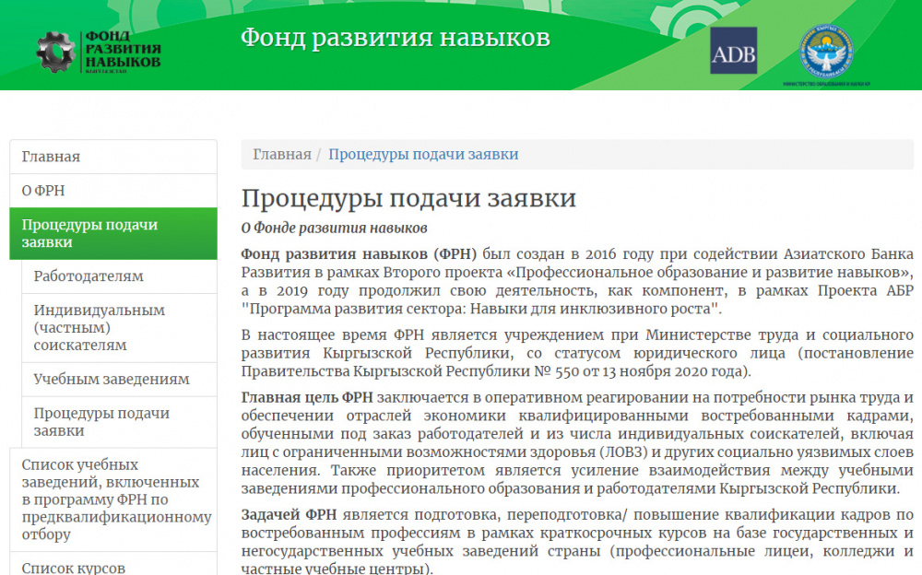922x575 pixels.
Task: Open the О ФРН sidebar item
Action: pyautogui.click(x=43, y=191)
